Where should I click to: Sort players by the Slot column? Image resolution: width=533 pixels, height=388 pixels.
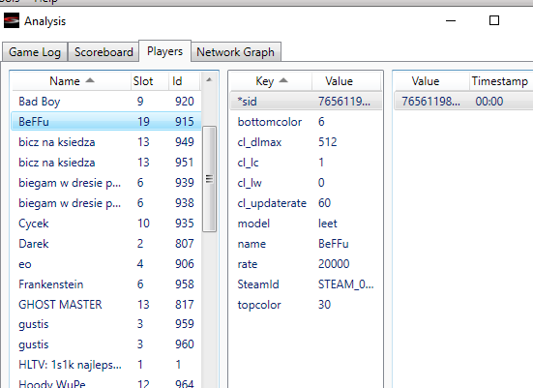click(143, 81)
